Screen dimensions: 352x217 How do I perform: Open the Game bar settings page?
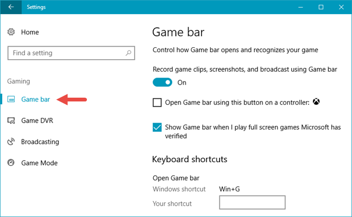coord(35,99)
